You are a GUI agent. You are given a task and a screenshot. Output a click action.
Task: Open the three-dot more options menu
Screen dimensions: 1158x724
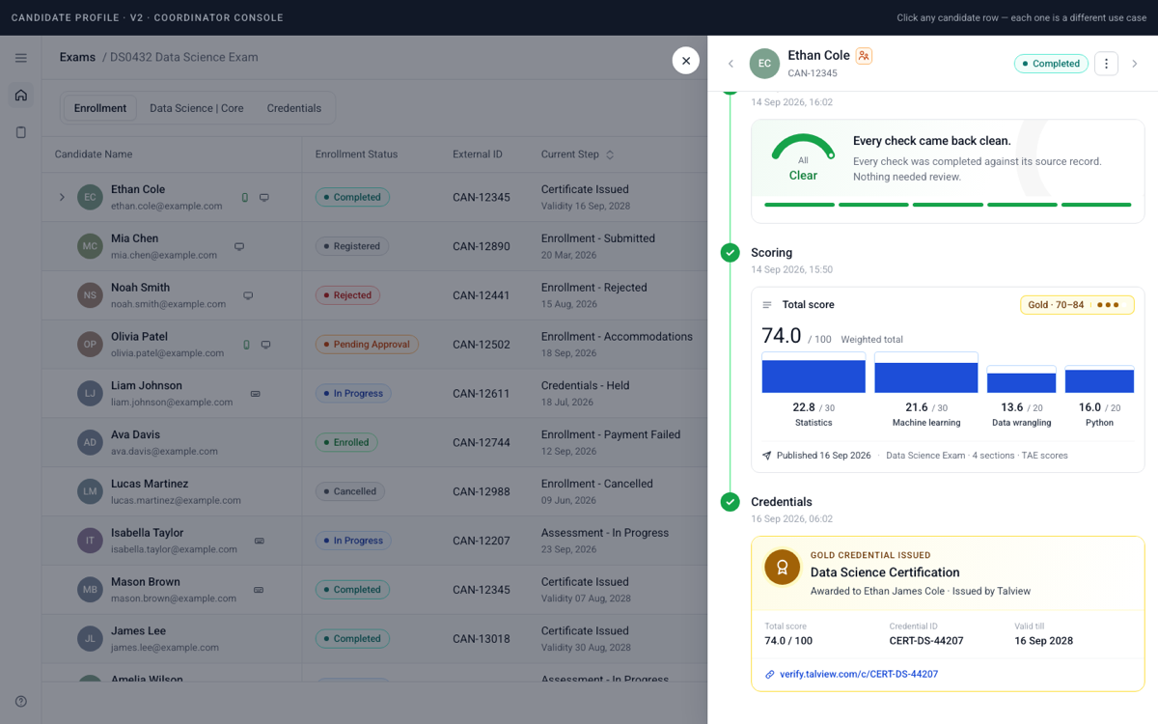pos(1106,64)
